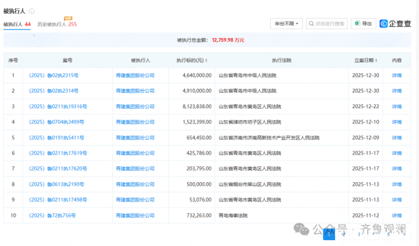Click court 山东省烟台市莱山区人民法院
The height and width of the screenshot is (246, 419).
[250, 184]
